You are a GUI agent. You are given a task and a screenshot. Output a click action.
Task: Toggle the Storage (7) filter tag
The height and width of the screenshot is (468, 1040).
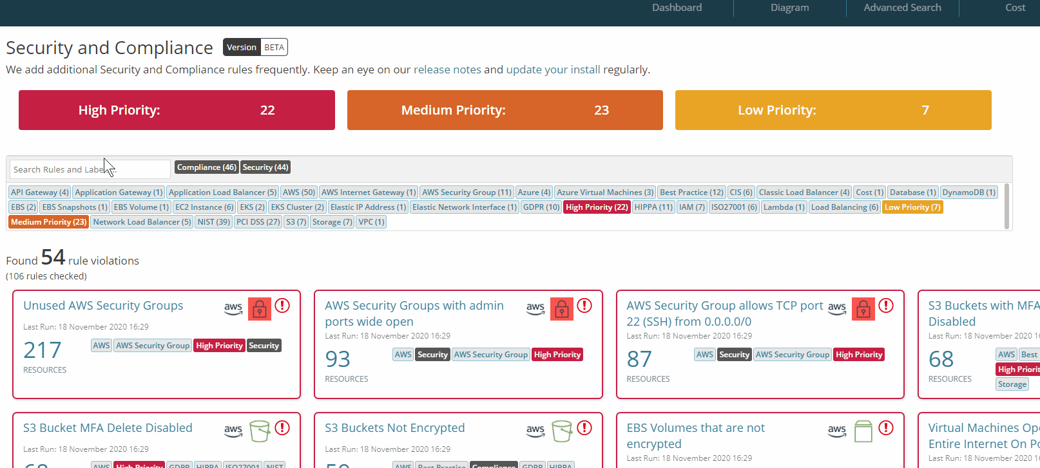[x=332, y=222]
